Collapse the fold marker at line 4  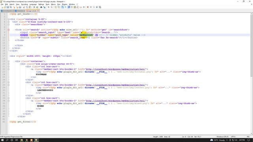(9, 22)
